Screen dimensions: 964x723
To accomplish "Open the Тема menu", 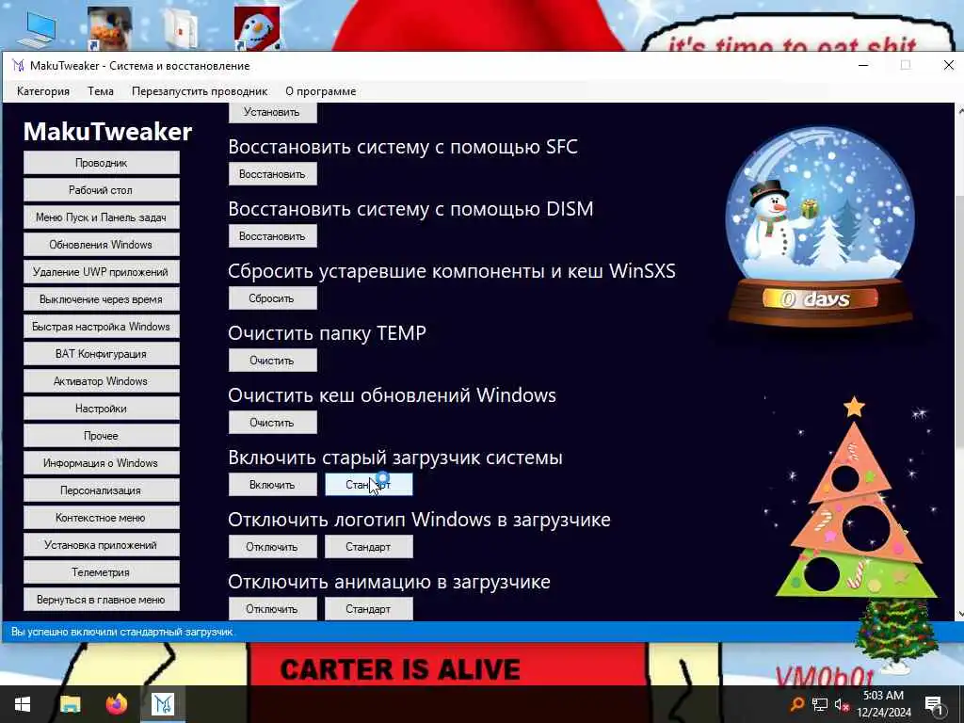I will click(x=100, y=91).
